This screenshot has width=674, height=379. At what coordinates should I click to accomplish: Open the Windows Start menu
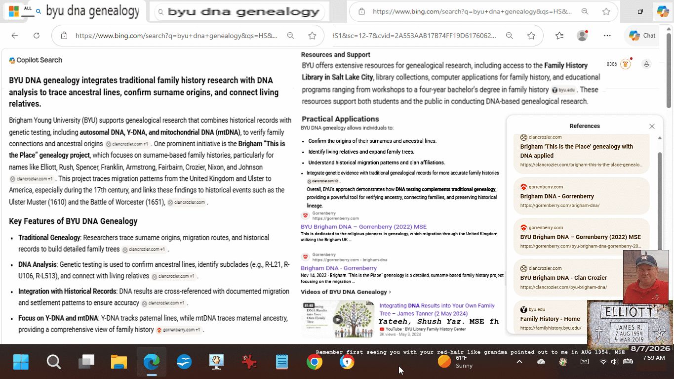[x=21, y=362]
